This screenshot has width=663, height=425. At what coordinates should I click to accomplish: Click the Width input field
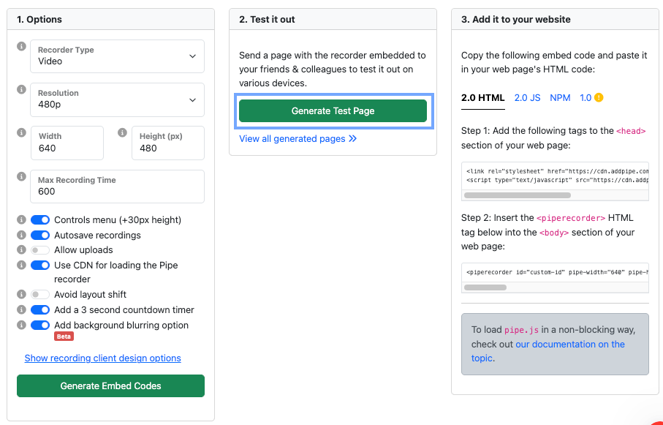click(67, 143)
